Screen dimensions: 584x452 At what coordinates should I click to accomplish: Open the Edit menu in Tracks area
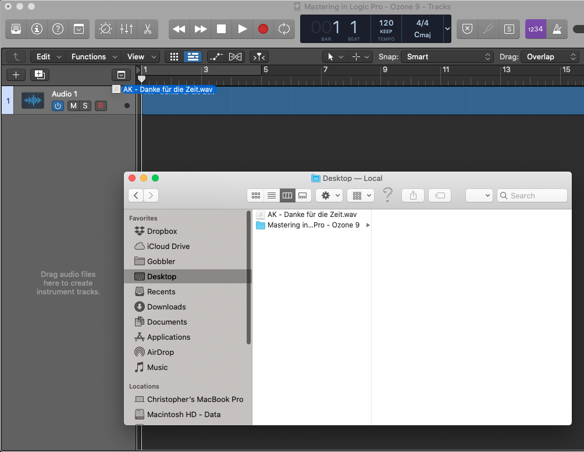point(48,56)
